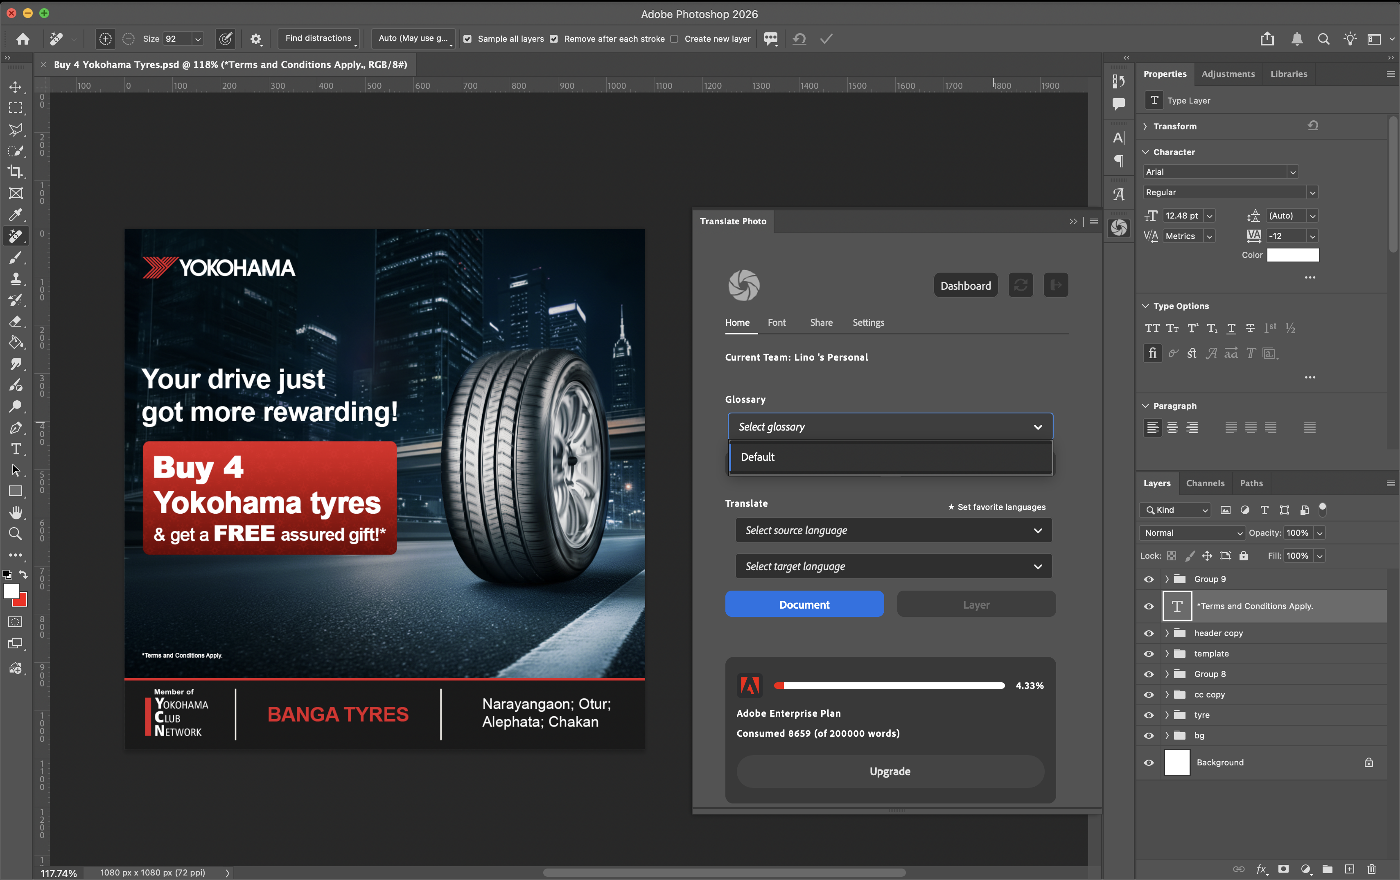Viewport: 1400px width, 880px height.
Task: Click the Upgrade button
Action: [890, 771]
